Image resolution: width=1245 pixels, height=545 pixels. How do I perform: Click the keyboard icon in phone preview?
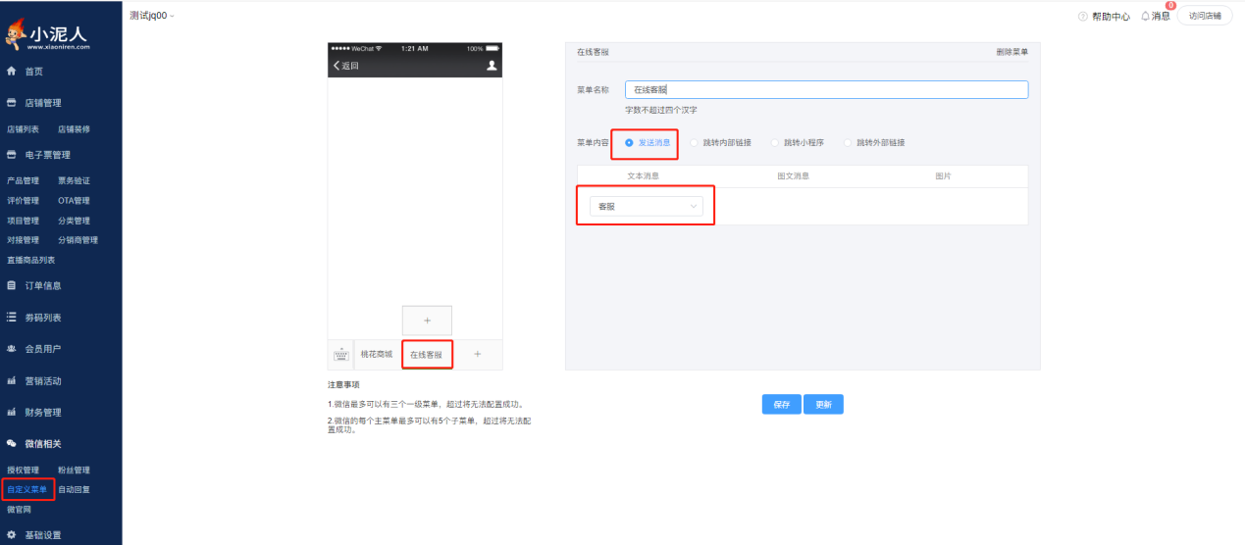click(341, 355)
